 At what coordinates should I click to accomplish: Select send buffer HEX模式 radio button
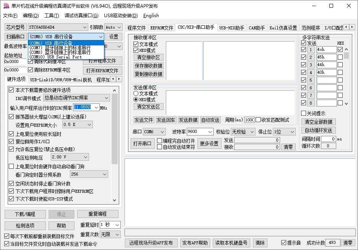(x=136, y=100)
